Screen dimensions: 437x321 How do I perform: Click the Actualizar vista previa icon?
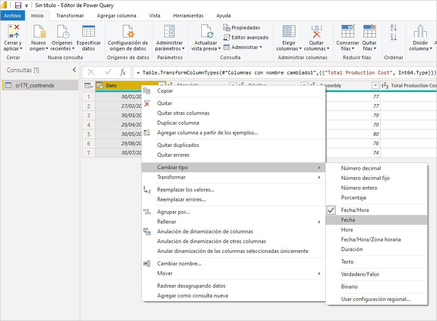click(x=207, y=31)
